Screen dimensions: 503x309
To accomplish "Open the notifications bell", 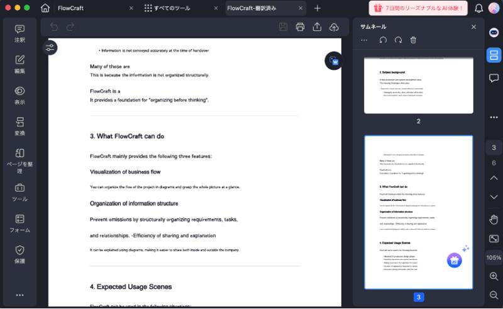I will pyautogui.click(x=478, y=8).
